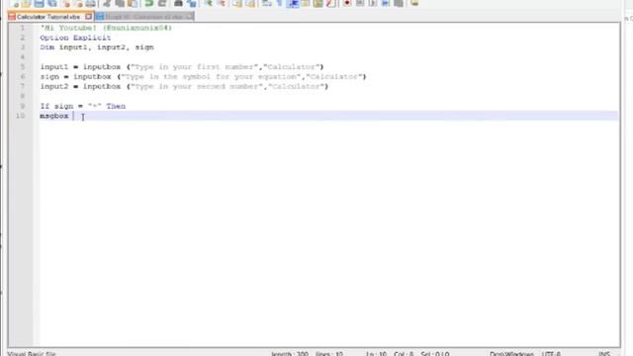Click the Paste toolbar icon

(133, 3)
